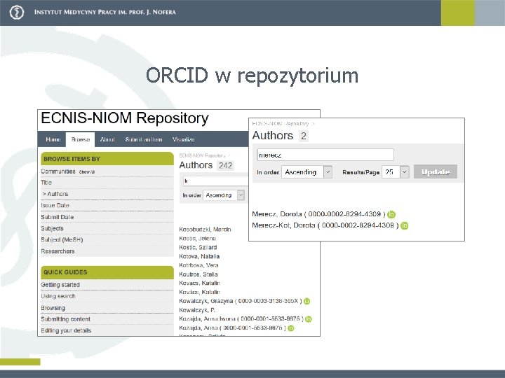The width and height of the screenshot is (505, 378).
Task: Browse by Subject (MeSH)
Action: (62, 240)
